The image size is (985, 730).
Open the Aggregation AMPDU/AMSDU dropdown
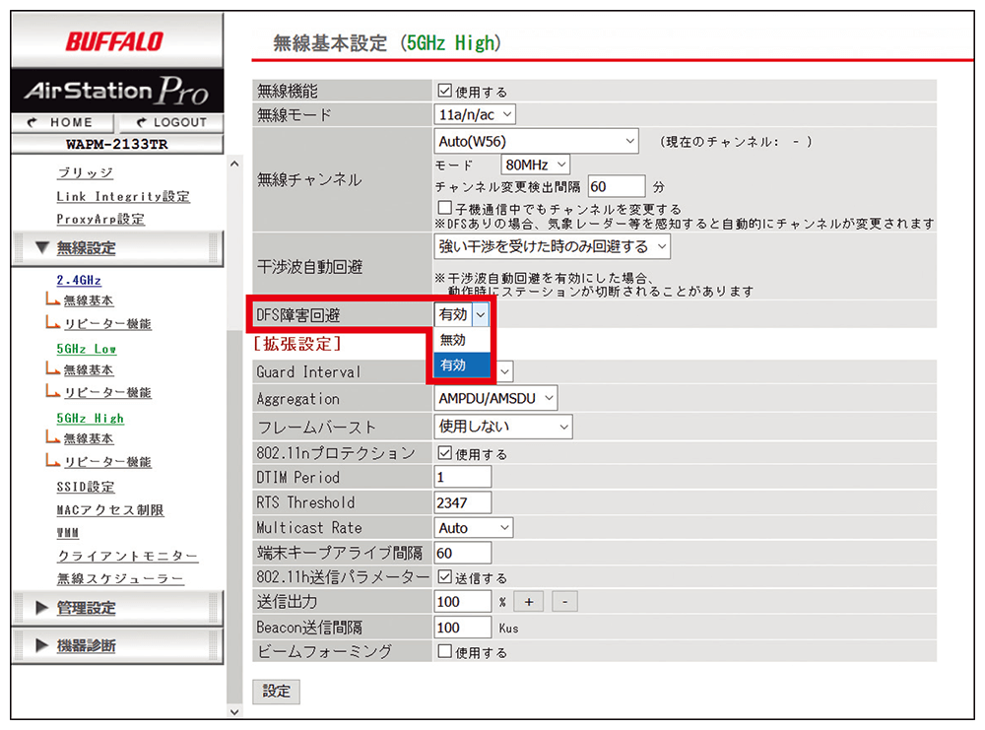point(494,398)
